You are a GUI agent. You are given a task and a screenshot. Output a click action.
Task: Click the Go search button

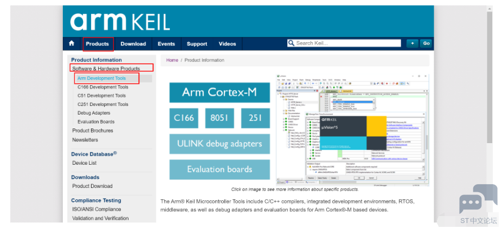(x=426, y=43)
